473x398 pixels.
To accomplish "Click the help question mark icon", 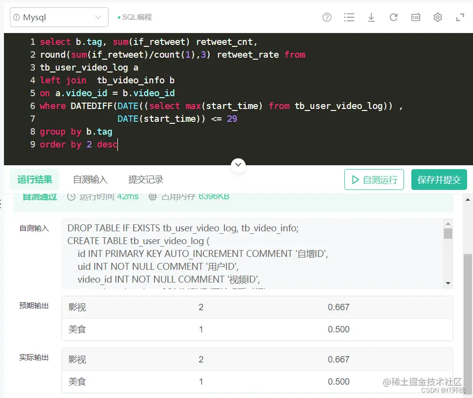I will tap(327, 17).
